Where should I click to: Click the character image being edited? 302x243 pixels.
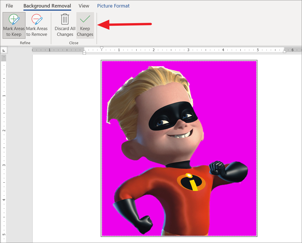click(179, 148)
